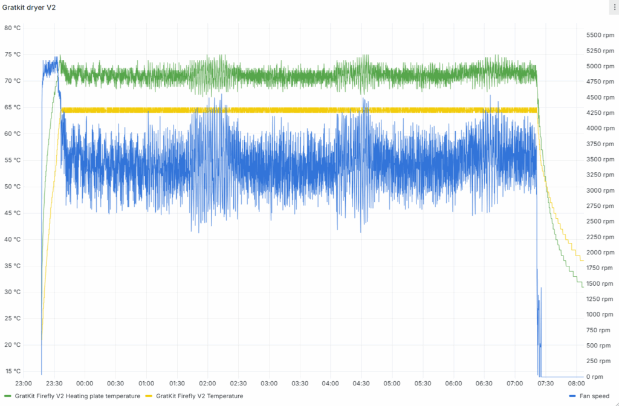
Task: Click the 3000 rpm right axis label
Action: [x=599, y=190]
